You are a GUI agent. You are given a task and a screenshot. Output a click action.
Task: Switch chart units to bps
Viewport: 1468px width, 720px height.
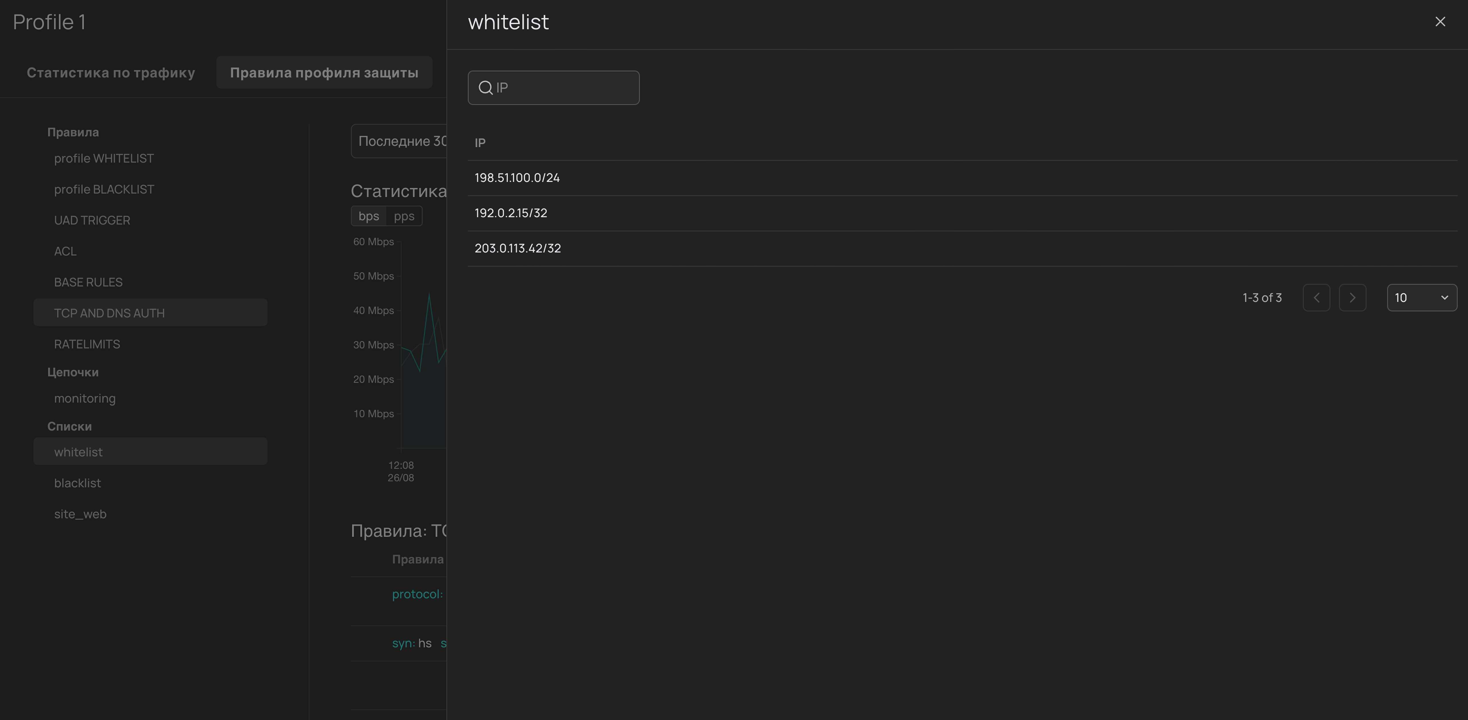(369, 216)
